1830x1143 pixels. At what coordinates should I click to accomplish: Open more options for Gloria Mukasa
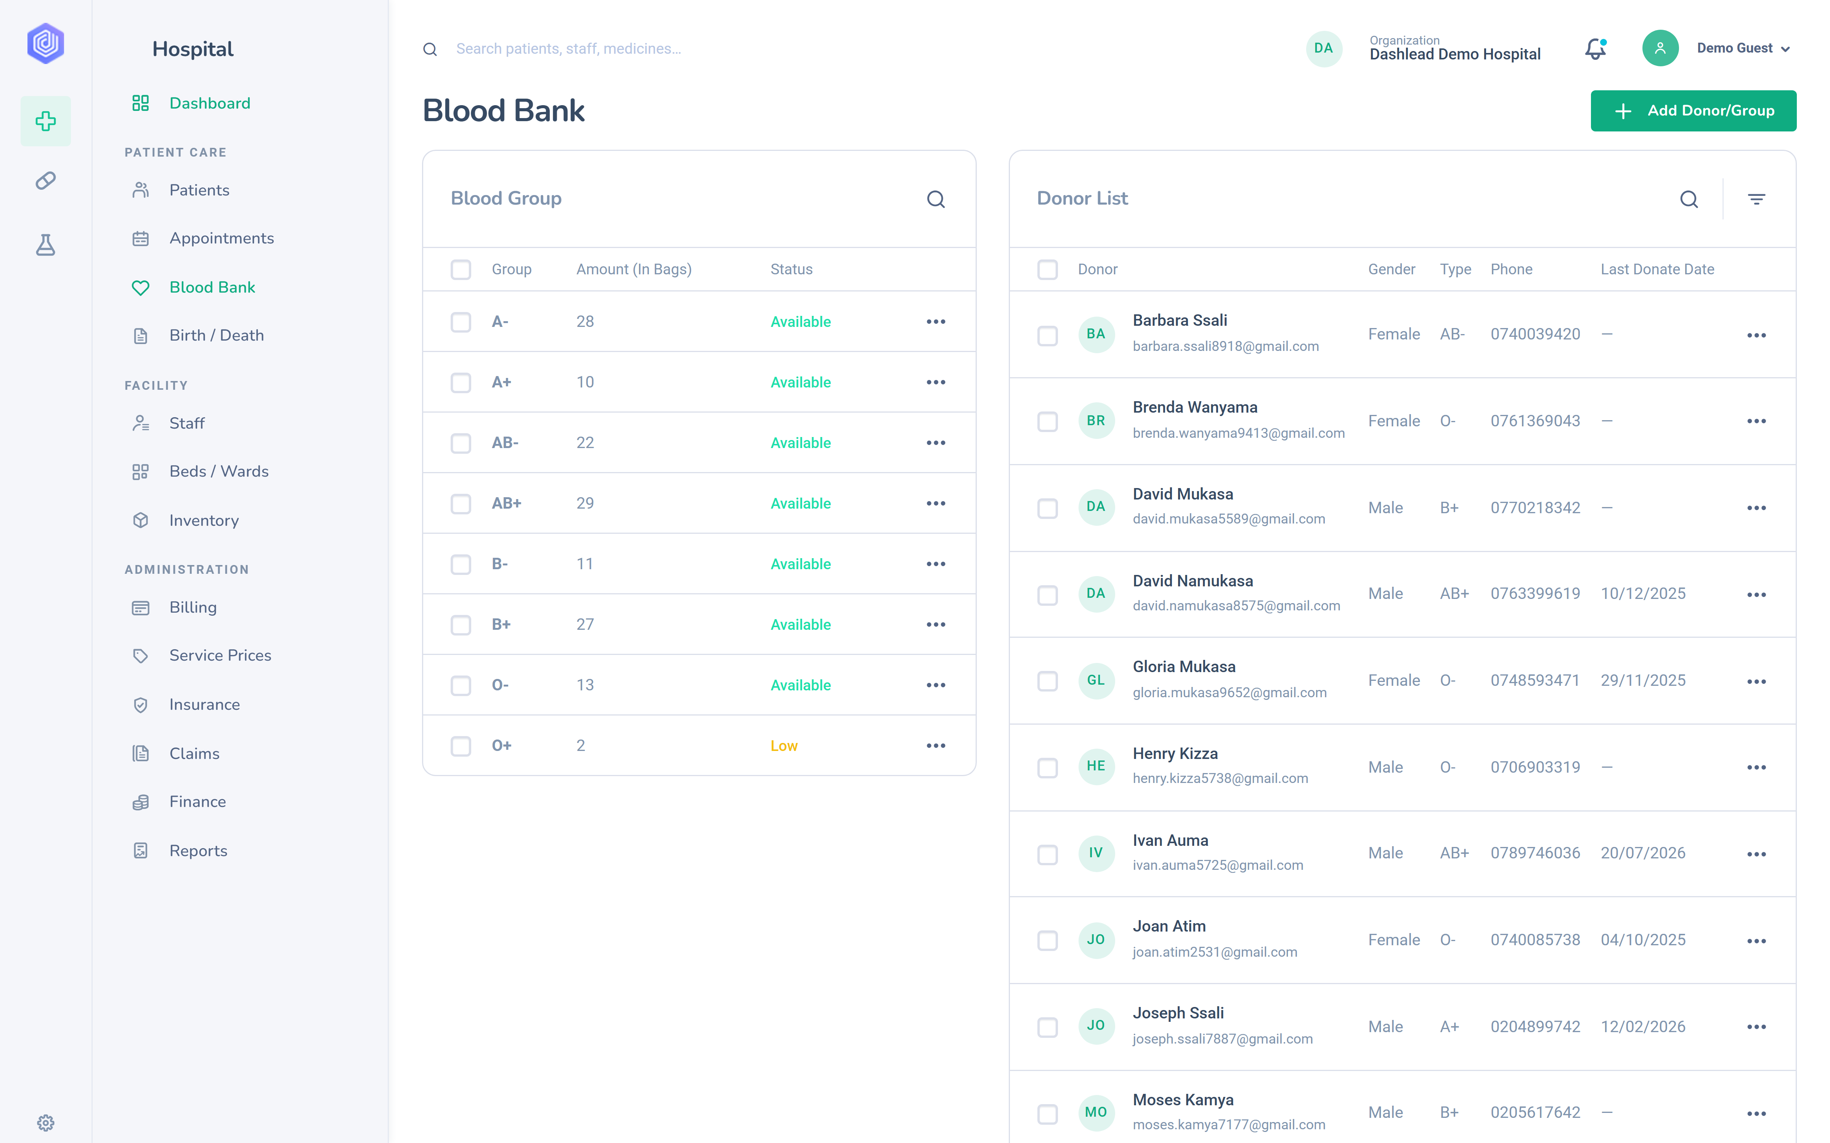click(x=1756, y=681)
